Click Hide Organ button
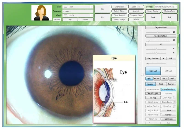This screenshot has height=129, width=184. point(153,94)
